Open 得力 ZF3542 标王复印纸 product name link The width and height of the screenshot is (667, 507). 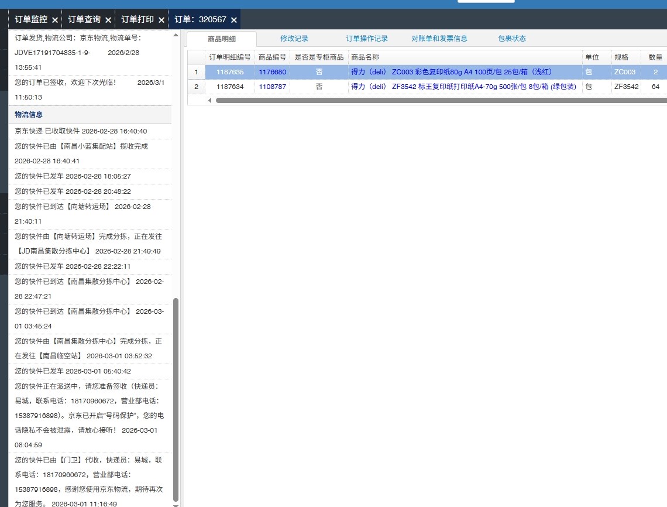pos(463,87)
